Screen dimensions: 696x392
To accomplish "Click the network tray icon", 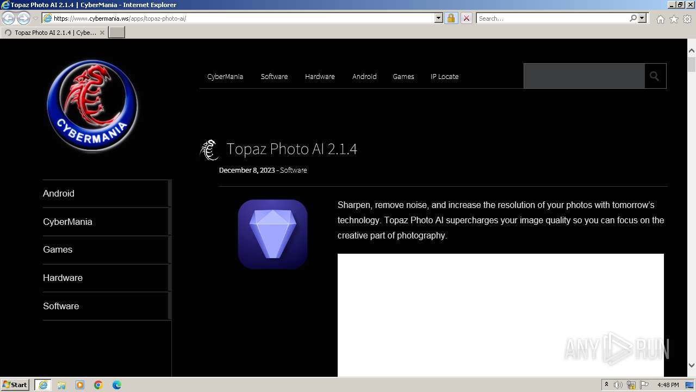I will pyautogui.click(x=631, y=385).
